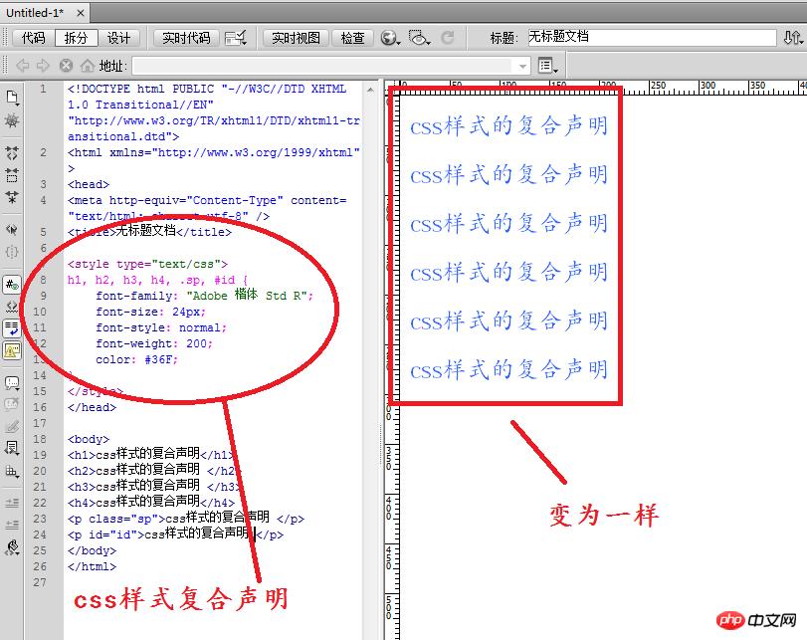Toggle word wrap in code view
This screenshot has width=807, height=640.
pyautogui.click(x=12, y=328)
